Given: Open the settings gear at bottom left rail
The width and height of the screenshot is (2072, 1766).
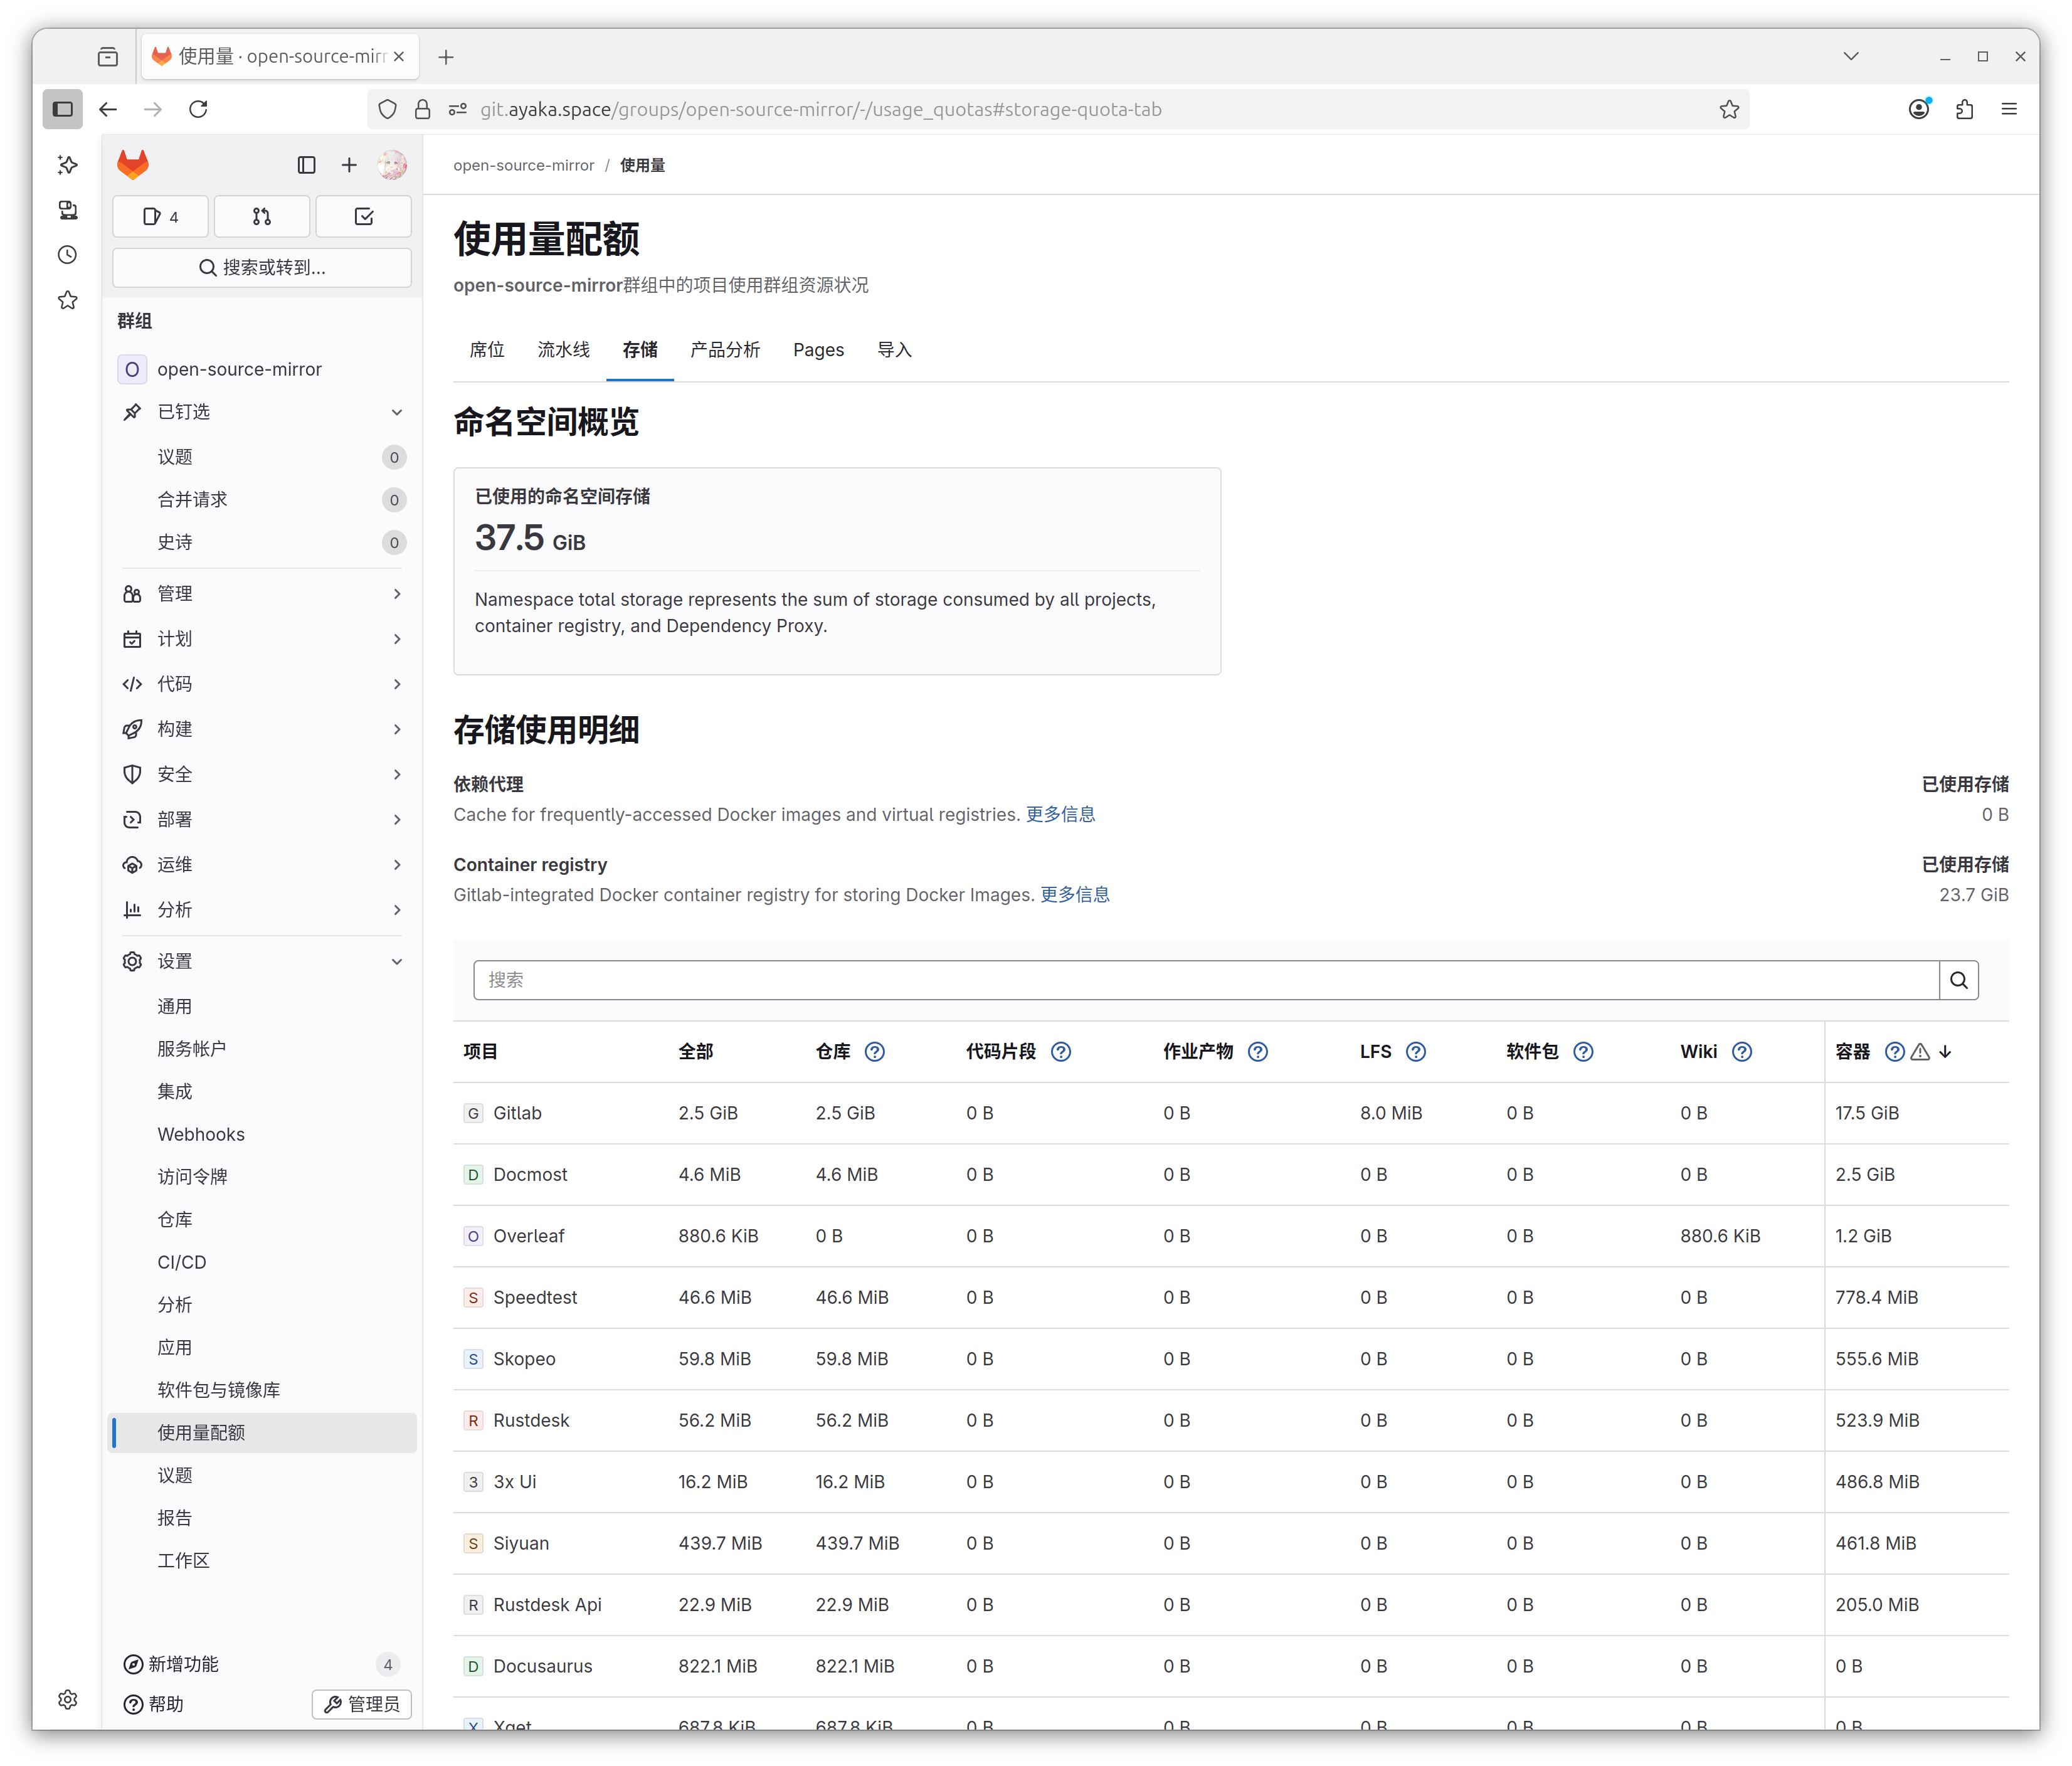Looking at the screenshot, I should tap(67, 1699).
